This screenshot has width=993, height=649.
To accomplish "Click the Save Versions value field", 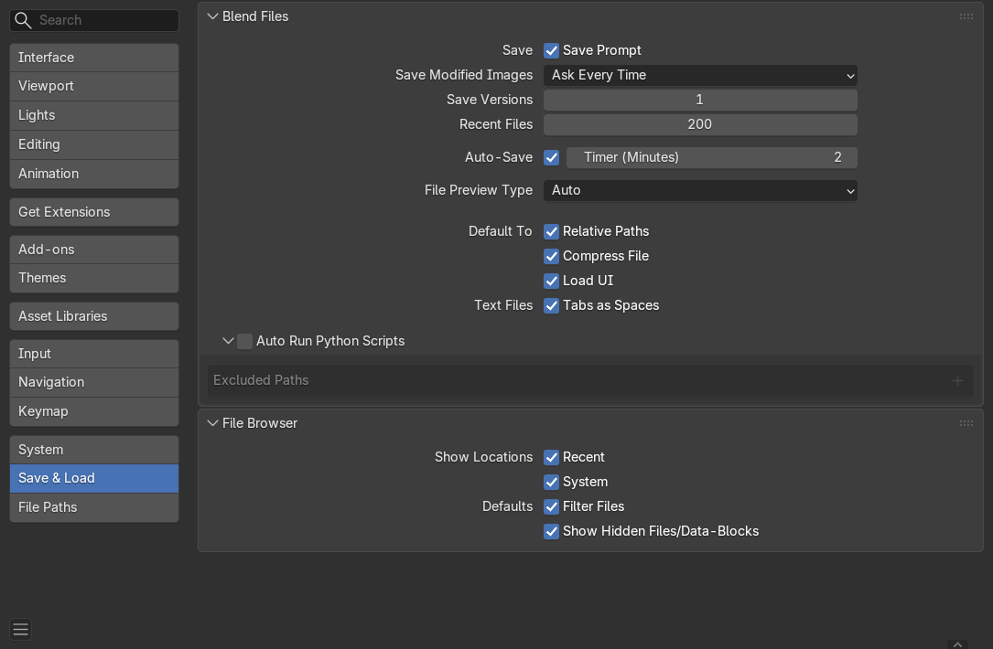I will [700, 100].
